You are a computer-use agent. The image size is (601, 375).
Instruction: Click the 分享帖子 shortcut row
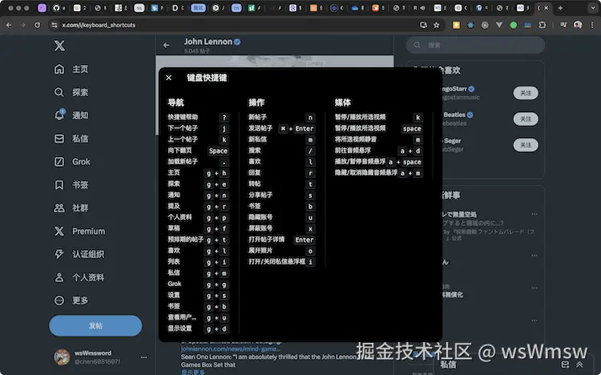point(282,196)
